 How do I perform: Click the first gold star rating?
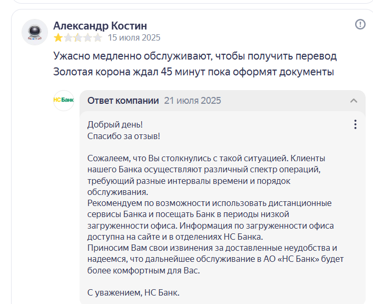58,37
